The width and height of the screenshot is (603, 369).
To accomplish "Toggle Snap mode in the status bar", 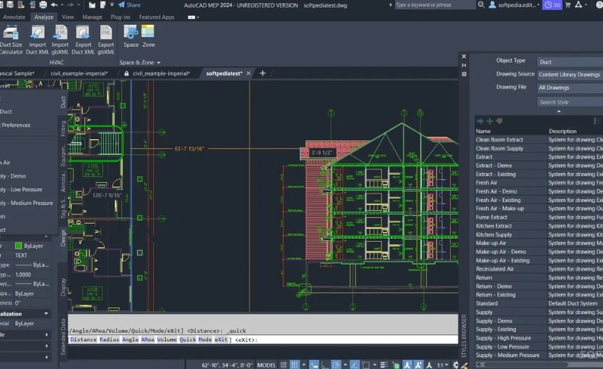I will pos(295,364).
